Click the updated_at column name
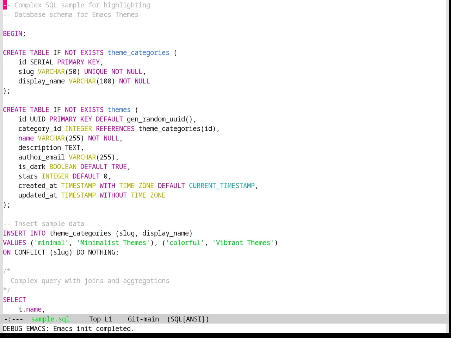The height and width of the screenshot is (338, 451). click(x=38, y=195)
